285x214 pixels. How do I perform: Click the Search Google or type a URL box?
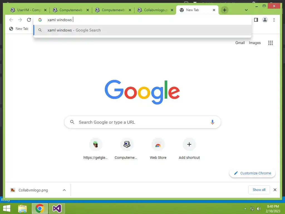point(142,122)
